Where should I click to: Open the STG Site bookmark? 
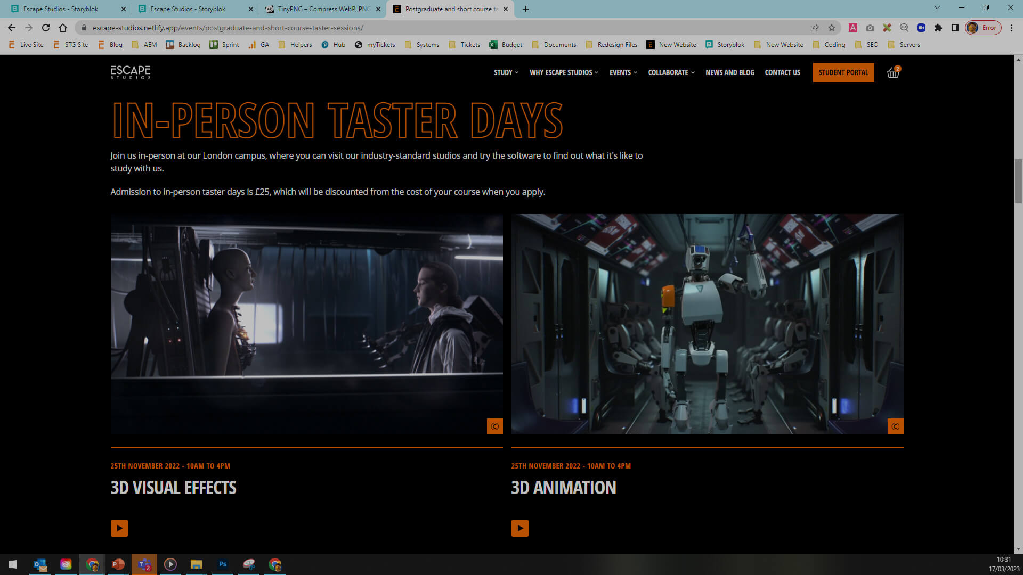[70, 45]
